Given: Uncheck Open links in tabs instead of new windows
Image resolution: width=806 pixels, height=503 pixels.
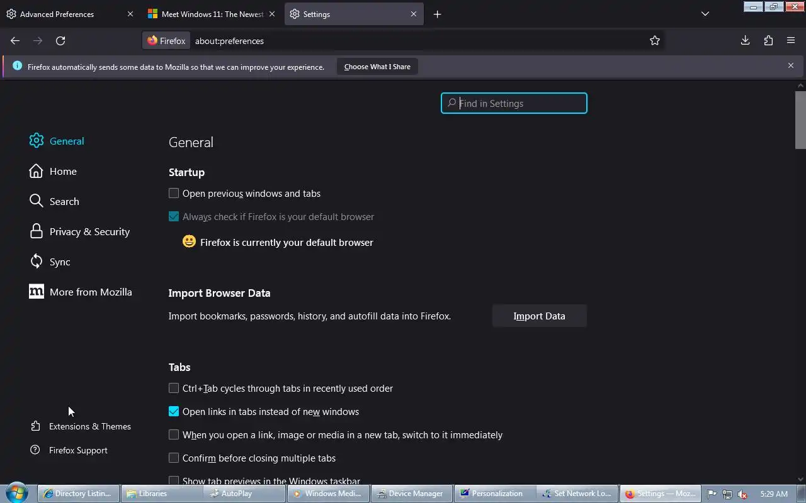Looking at the screenshot, I should (x=174, y=411).
